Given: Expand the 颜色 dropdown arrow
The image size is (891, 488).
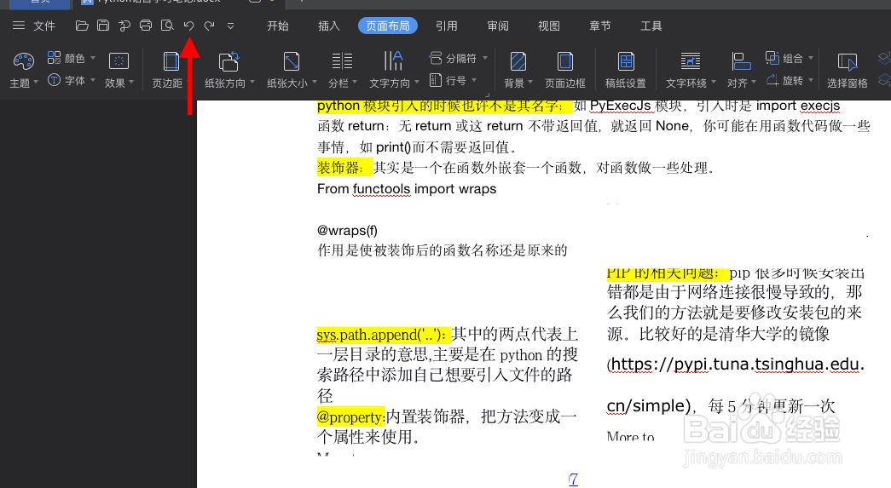Looking at the screenshot, I should click(x=93, y=58).
